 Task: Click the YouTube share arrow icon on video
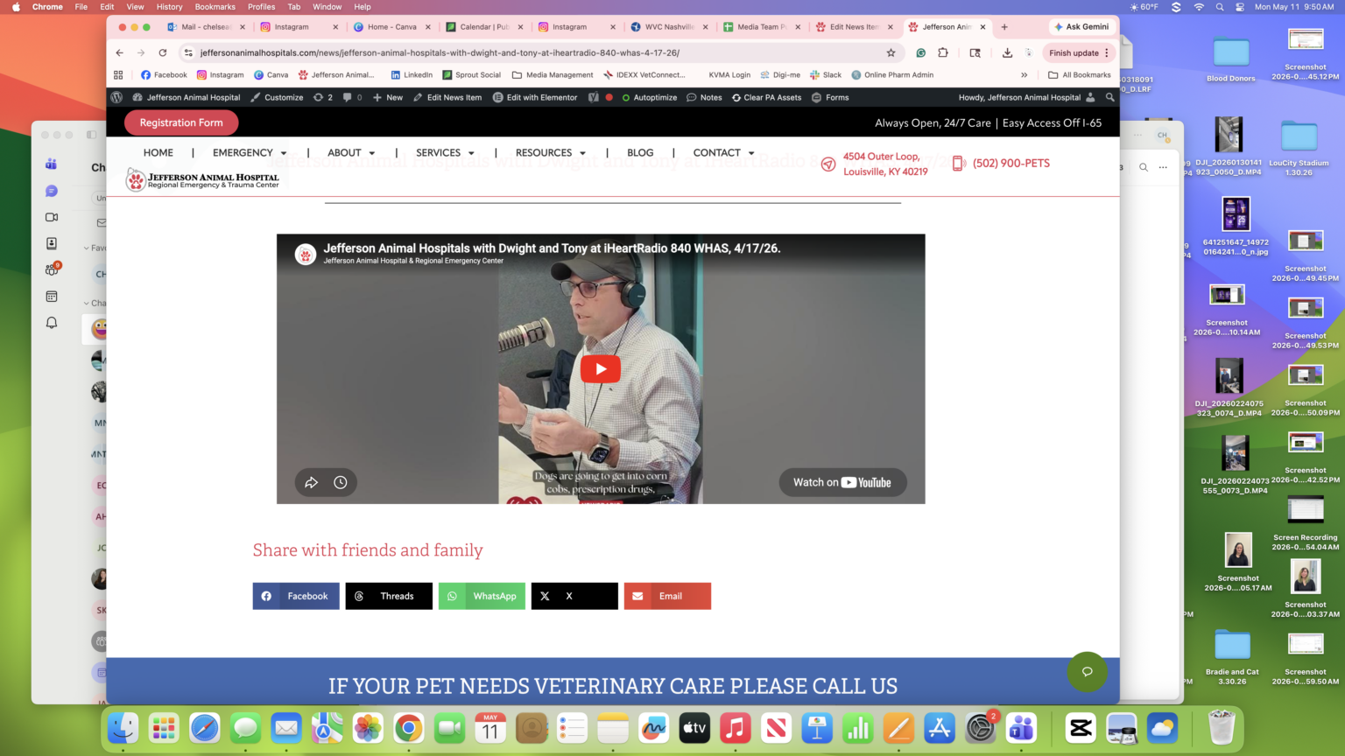[311, 482]
